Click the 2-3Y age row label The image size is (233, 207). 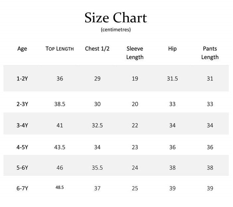[x=22, y=104]
